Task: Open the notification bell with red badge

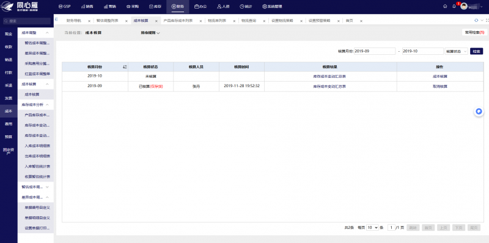Action: click(454, 6)
